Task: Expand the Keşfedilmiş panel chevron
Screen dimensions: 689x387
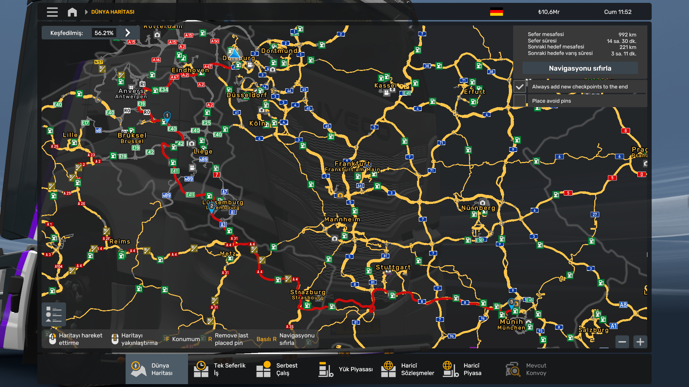Action: (x=128, y=33)
